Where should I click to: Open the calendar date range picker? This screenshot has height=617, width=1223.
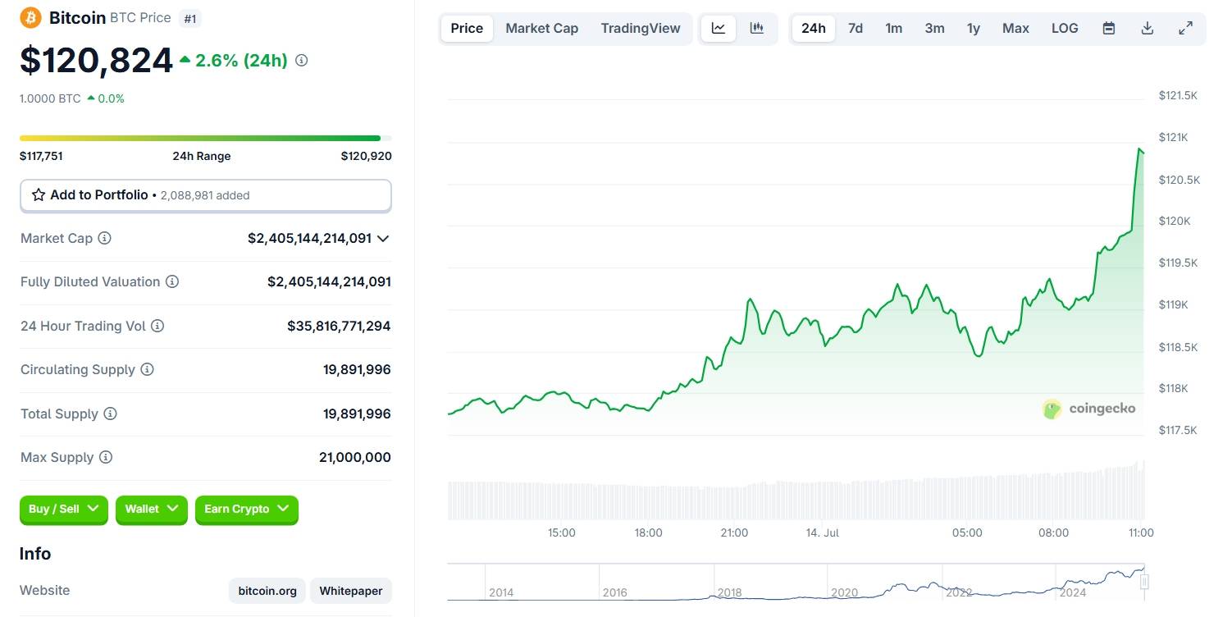click(x=1109, y=28)
